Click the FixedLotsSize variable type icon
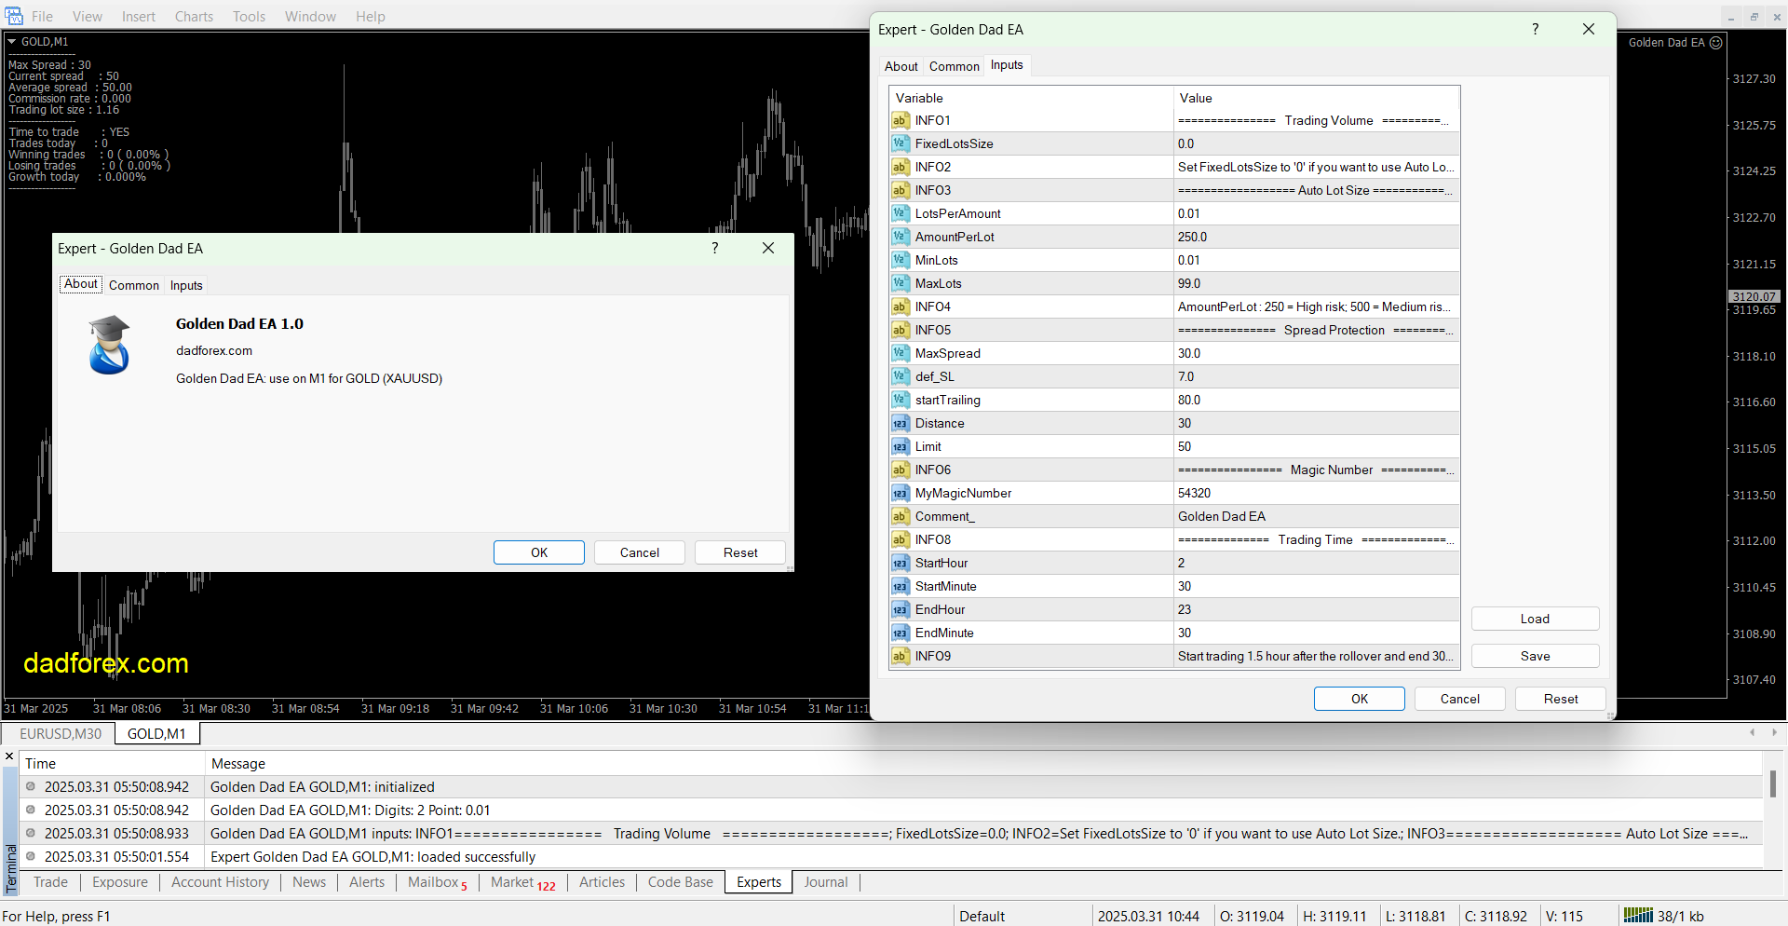1788x926 pixels. (x=900, y=143)
